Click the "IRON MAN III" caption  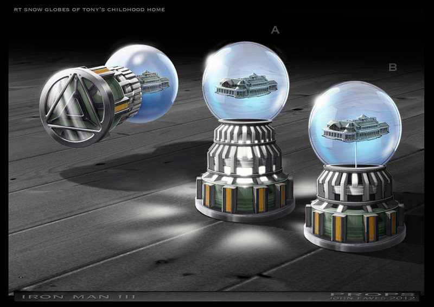click(x=79, y=297)
